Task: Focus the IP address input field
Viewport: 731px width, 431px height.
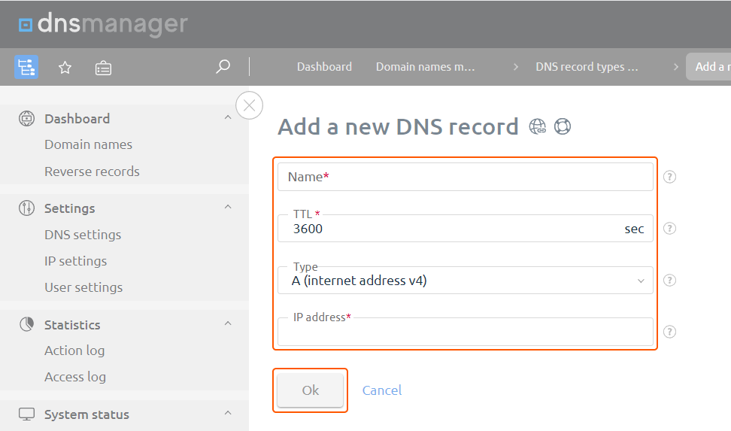Action: point(466,332)
